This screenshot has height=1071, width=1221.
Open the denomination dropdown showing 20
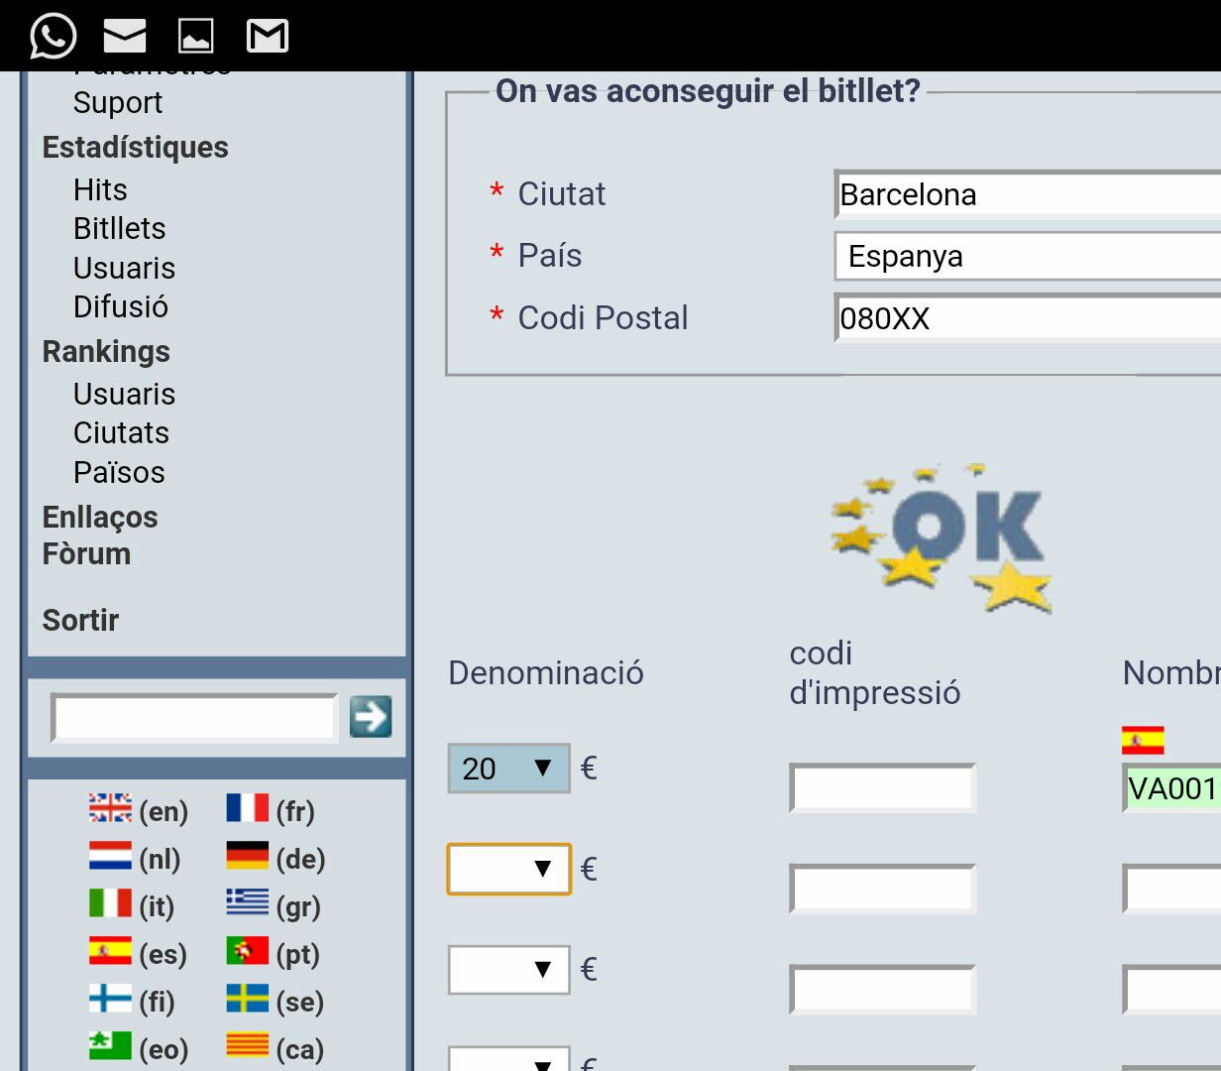[x=509, y=769]
